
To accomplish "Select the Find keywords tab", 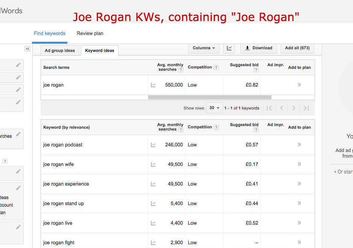I will pos(50,33).
